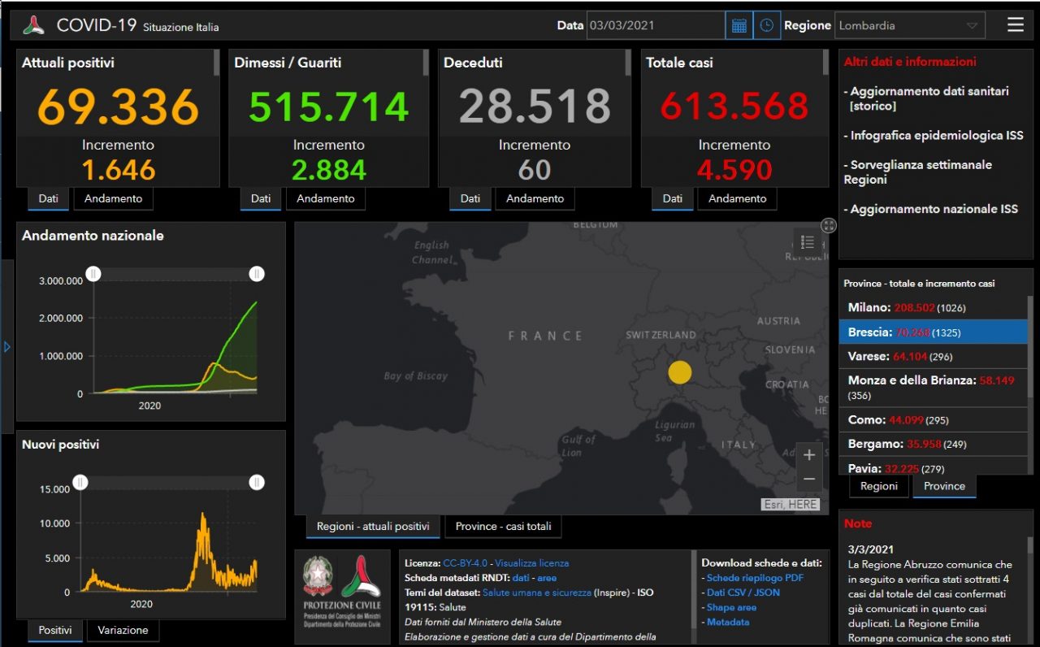Expand the map to fullscreen
Image resolution: width=1040 pixels, height=647 pixels.
[x=828, y=225]
